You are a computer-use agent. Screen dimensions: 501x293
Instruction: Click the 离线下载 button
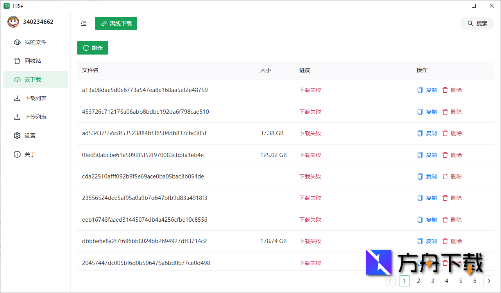tap(116, 23)
